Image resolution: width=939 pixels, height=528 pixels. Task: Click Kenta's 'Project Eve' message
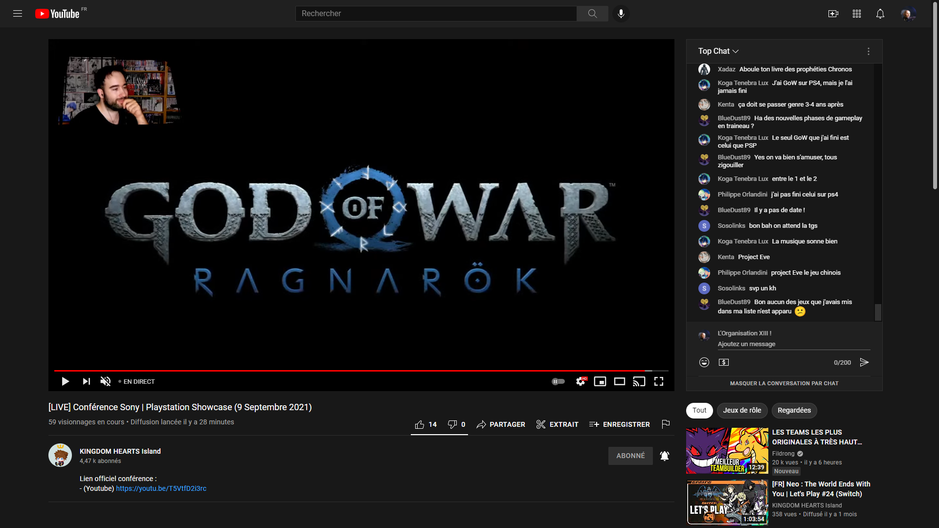point(754,257)
